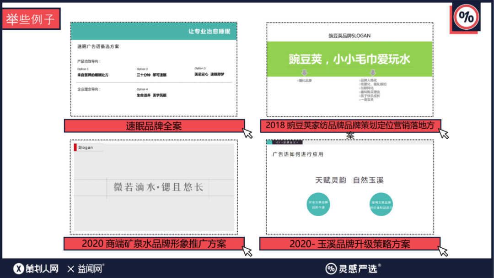Click the 灵感严选 brand name text

point(358,269)
